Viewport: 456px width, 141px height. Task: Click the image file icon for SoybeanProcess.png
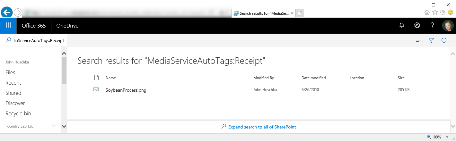96,90
